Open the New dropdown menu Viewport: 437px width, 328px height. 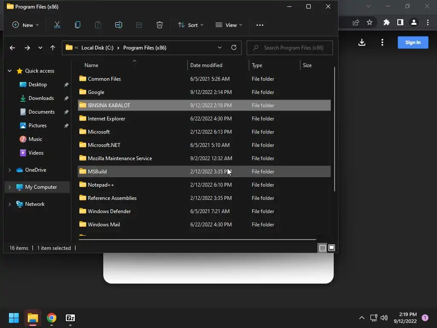click(25, 25)
